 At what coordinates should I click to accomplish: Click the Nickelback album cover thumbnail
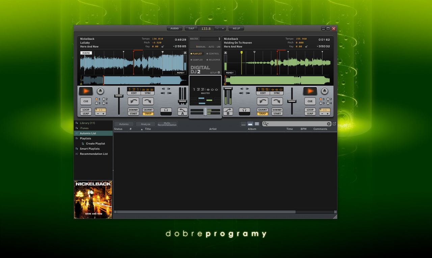click(x=93, y=200)
